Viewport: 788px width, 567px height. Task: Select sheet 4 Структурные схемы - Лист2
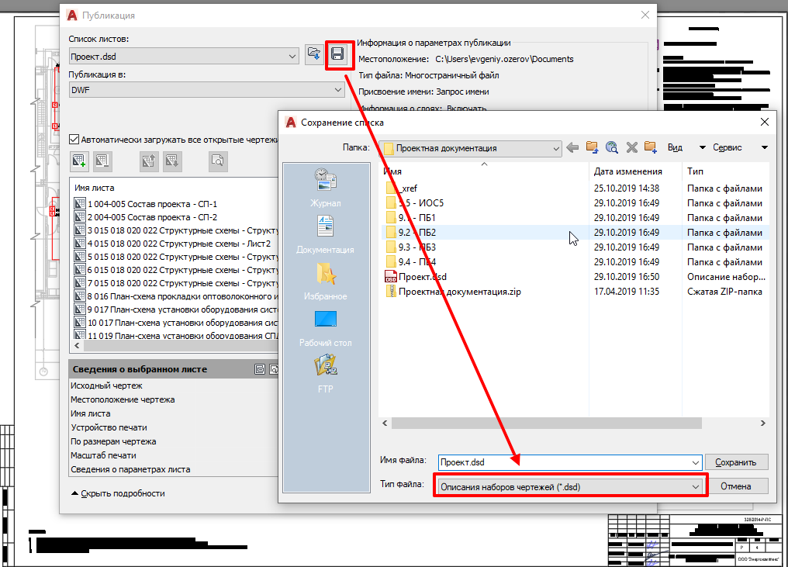pyautogui.click(x=172, y=244)
